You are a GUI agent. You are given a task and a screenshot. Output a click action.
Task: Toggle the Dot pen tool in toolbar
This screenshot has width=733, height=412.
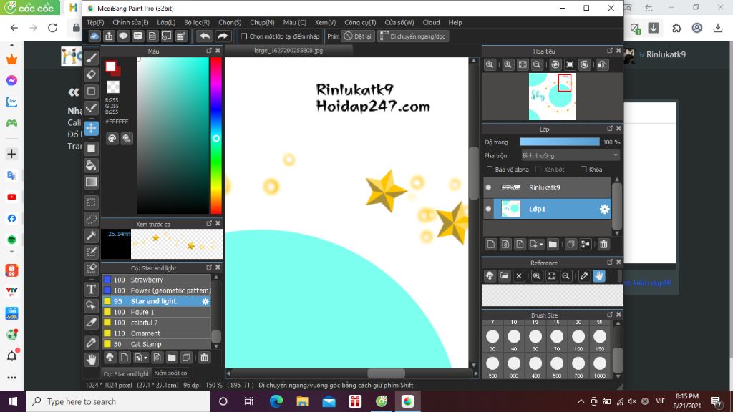[92, 108]
